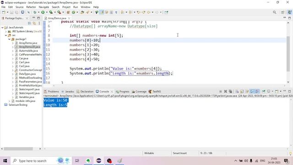Toggle Show Console on standard error change
Viewport: 293px width, 165px height.
(257, 92)
